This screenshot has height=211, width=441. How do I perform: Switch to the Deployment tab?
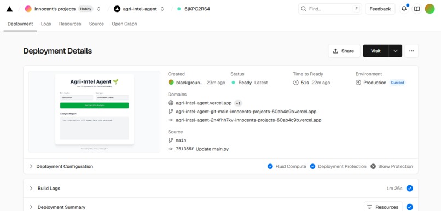point(20,24)
